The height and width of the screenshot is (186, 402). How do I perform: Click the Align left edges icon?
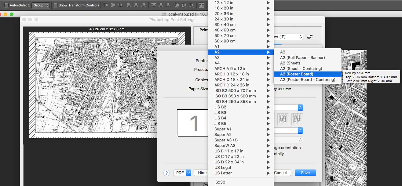click(x=129, y=5)
